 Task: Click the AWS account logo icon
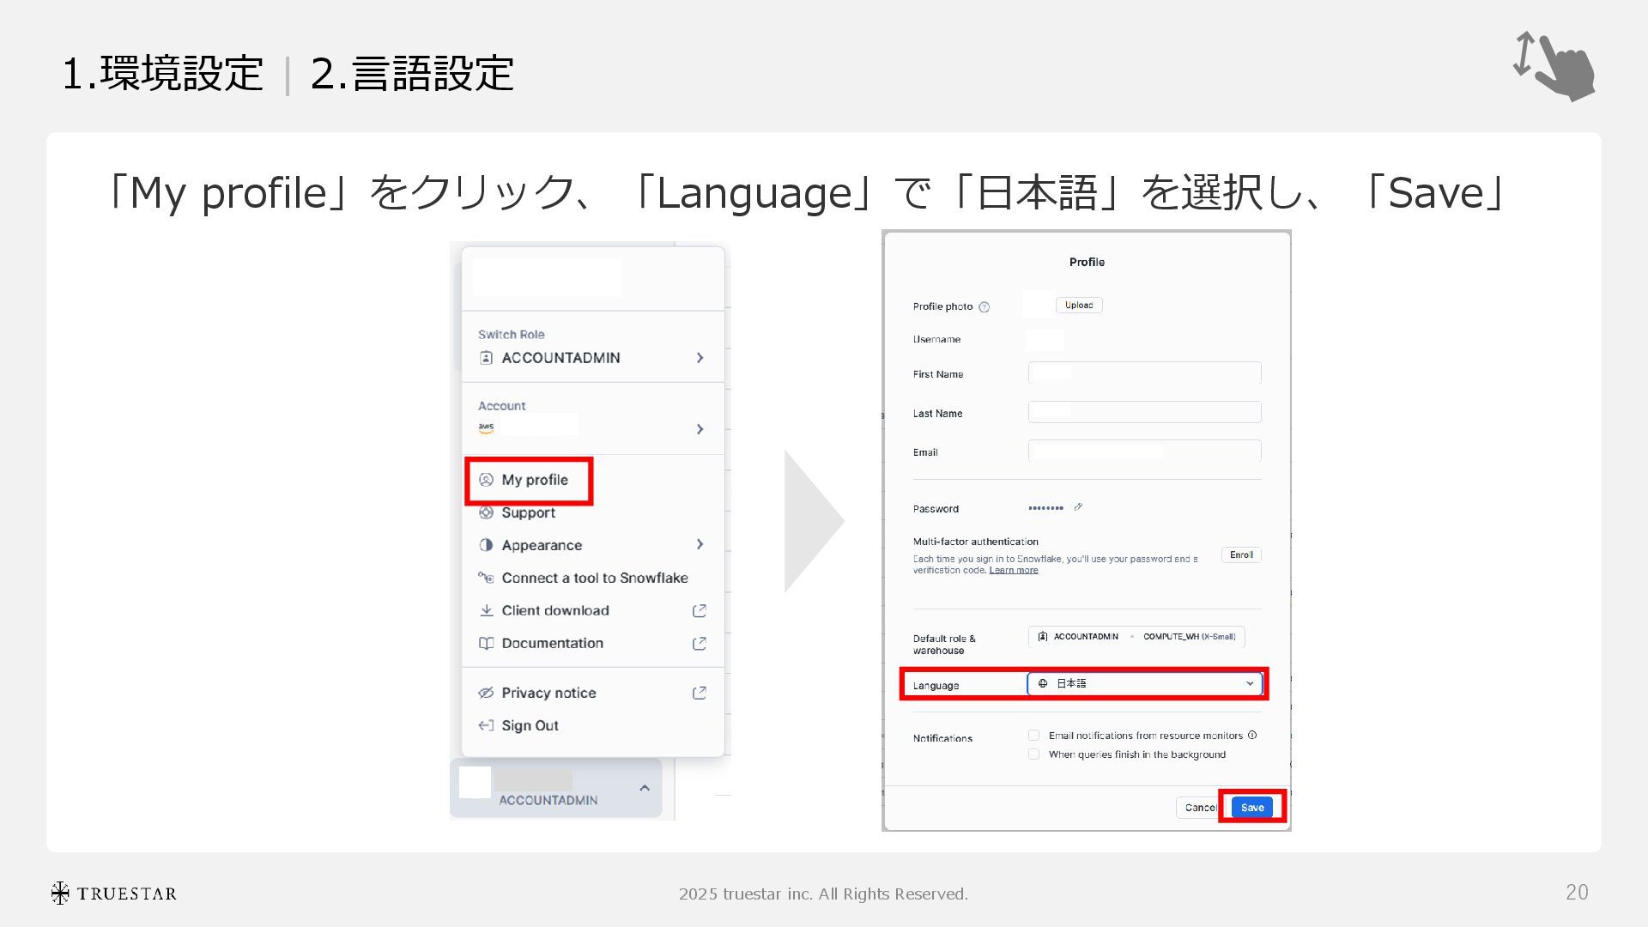(486, 427)
